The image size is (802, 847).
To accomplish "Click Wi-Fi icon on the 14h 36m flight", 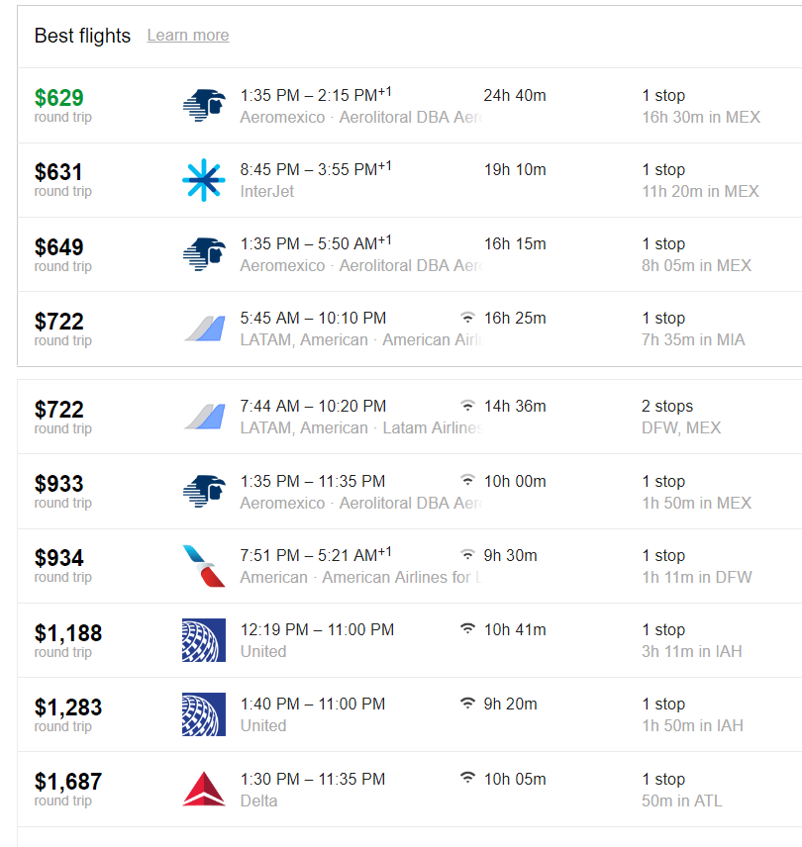I will pyautogui.click(x=467, y=406).
